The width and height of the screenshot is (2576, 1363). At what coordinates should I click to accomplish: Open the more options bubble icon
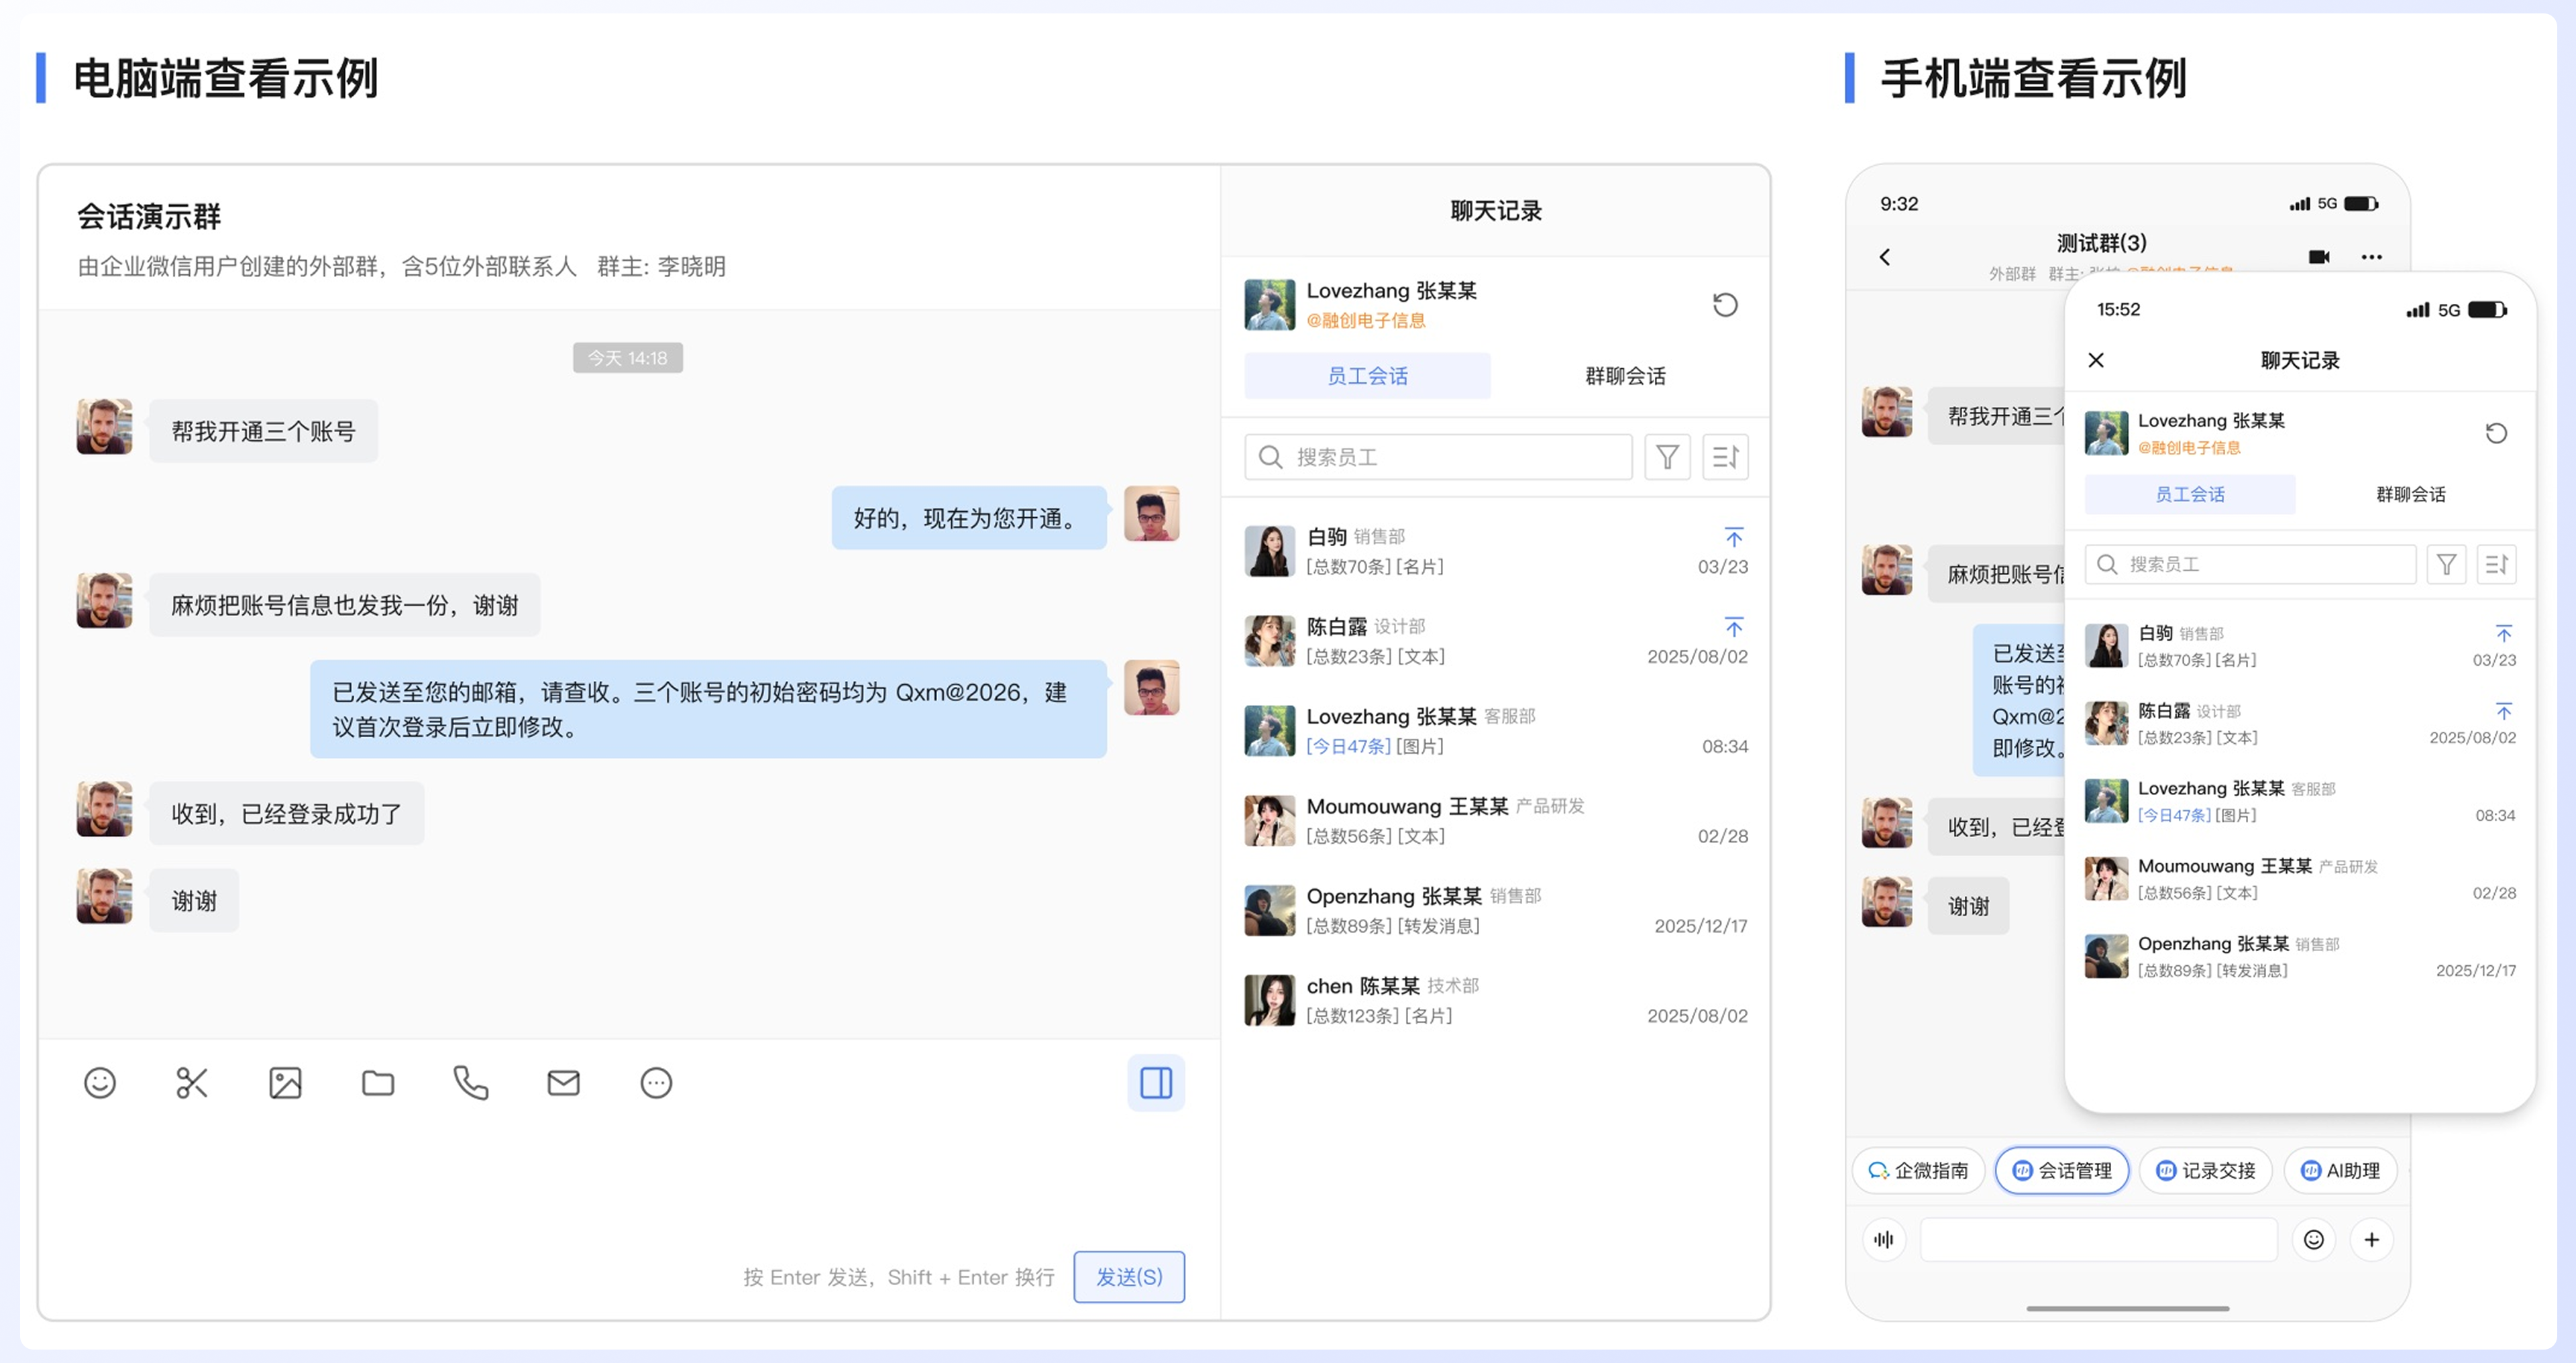(656, 1083)
